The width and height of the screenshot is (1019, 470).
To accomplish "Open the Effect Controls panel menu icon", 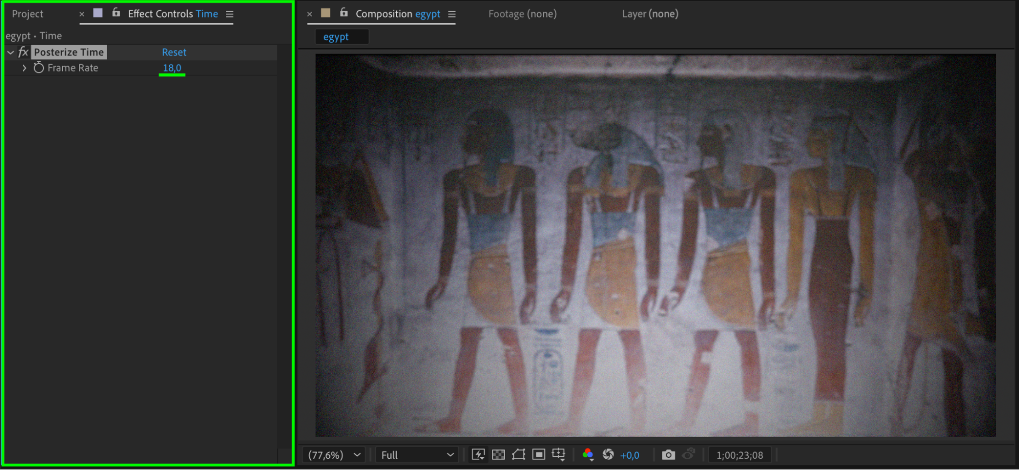I will (x=229, y=14).
